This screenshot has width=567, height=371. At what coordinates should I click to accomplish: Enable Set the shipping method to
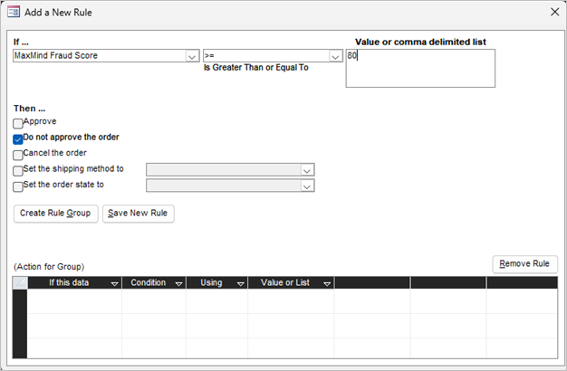[x=18, y=170]
